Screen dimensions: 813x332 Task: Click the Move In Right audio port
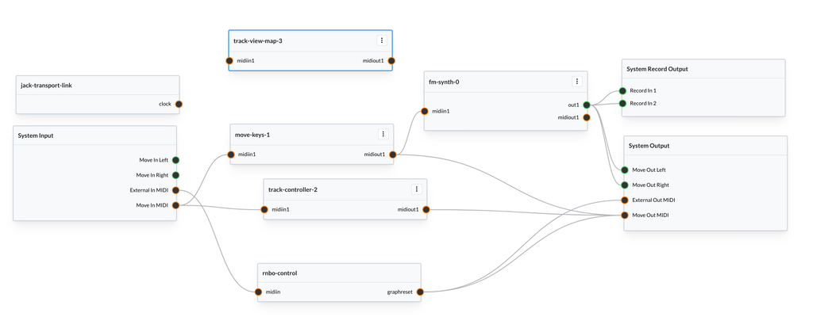click(175, 175)
